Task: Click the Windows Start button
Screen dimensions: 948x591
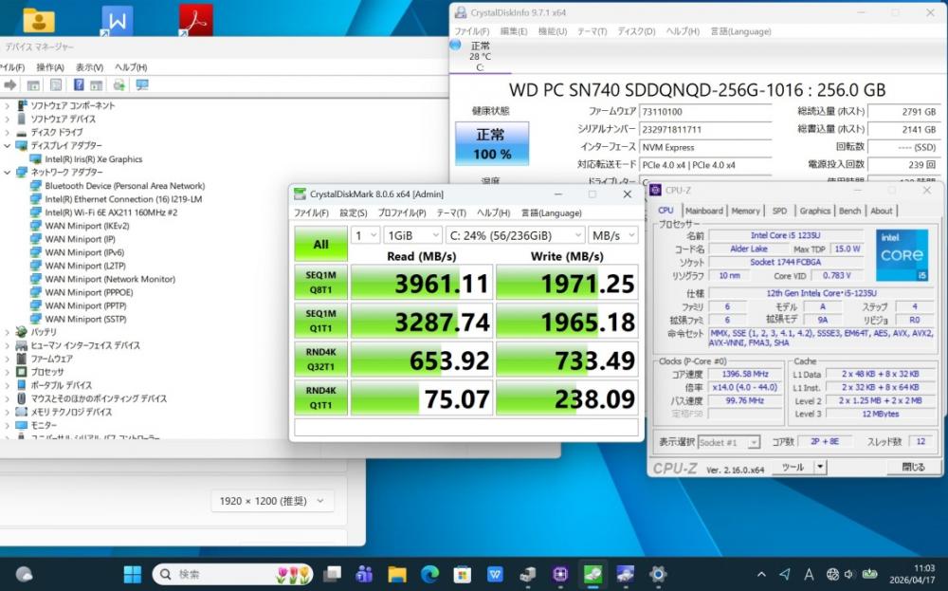Action: pyautogui.click(x=132, y=574)
